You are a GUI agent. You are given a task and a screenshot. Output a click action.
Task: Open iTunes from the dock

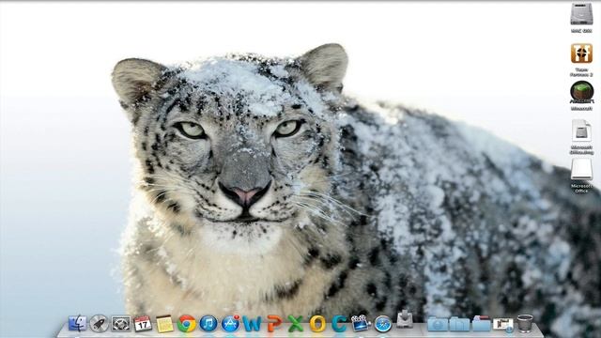coord(208,324)
